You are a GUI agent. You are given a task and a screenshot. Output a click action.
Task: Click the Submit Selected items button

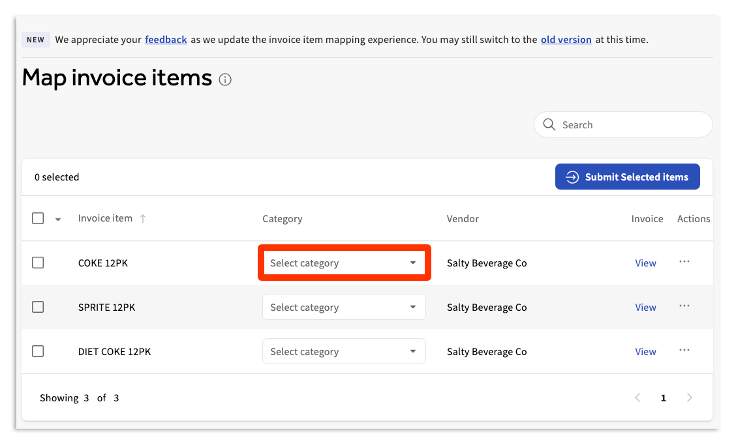pos(627,177)
